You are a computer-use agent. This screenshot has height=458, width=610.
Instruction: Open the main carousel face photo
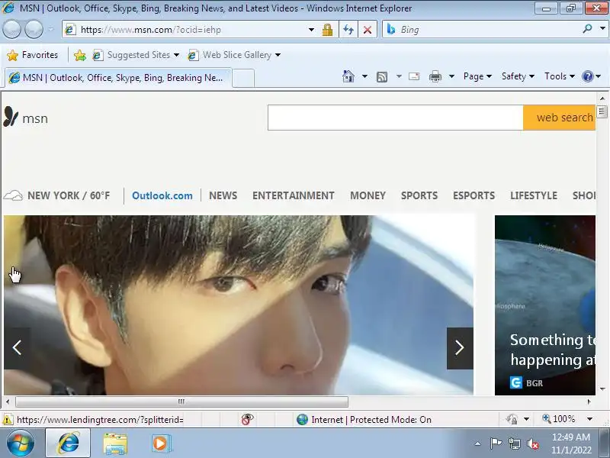tap(239, 305)
